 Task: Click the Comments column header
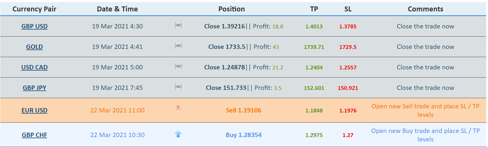tap(425, 9)
